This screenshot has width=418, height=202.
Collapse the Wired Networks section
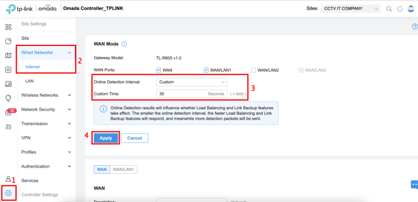(46, 52)
